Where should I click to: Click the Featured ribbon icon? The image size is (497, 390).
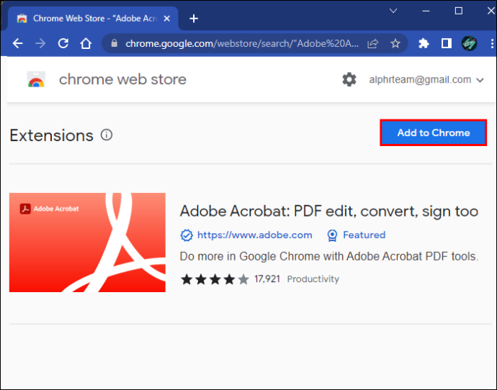[332, 235]
